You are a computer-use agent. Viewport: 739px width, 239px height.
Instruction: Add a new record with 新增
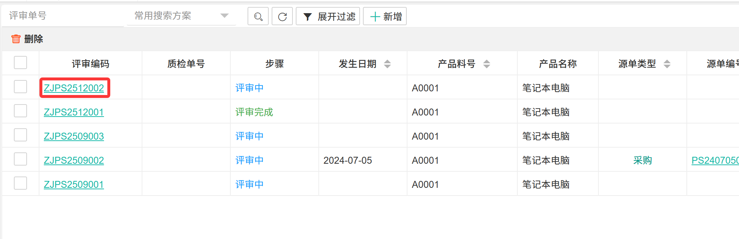tap(385, 16)
